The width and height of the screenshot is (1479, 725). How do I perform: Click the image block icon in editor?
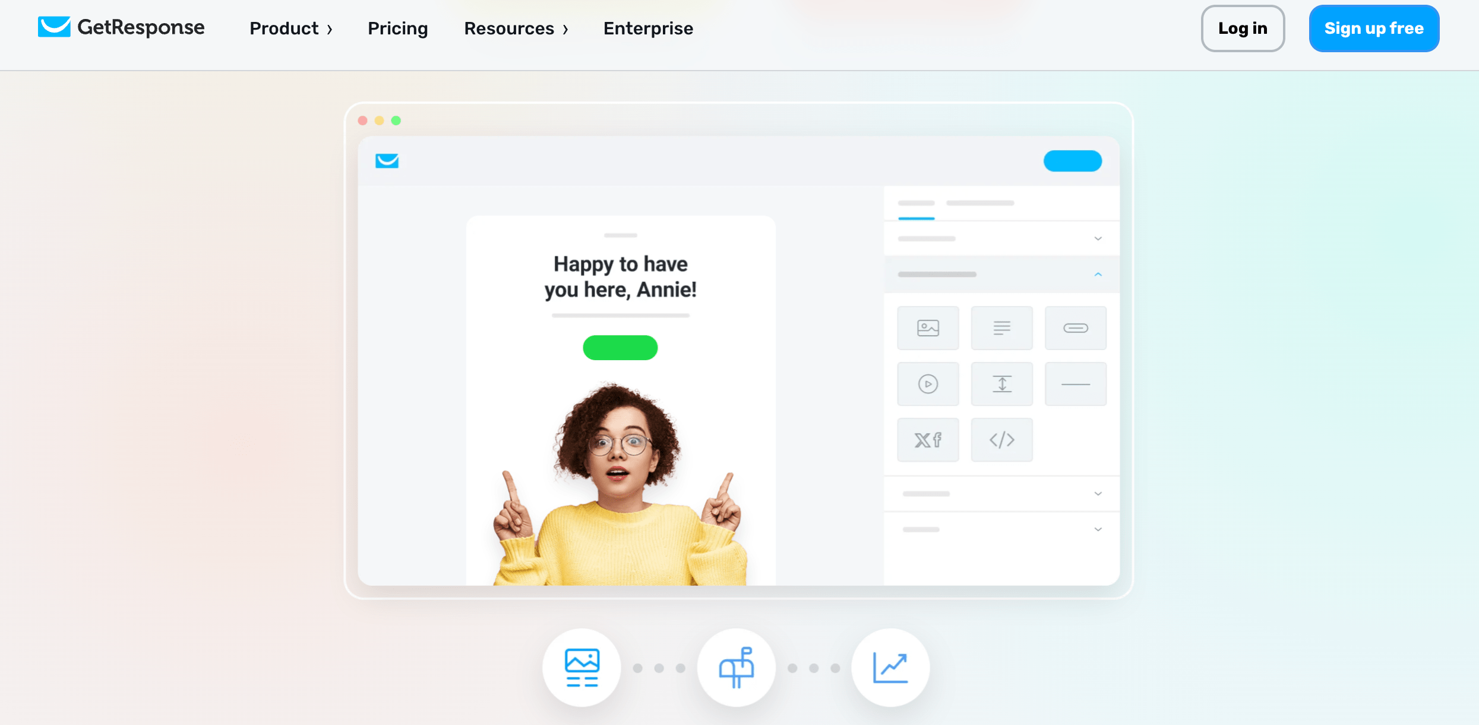tap(927, 329)
